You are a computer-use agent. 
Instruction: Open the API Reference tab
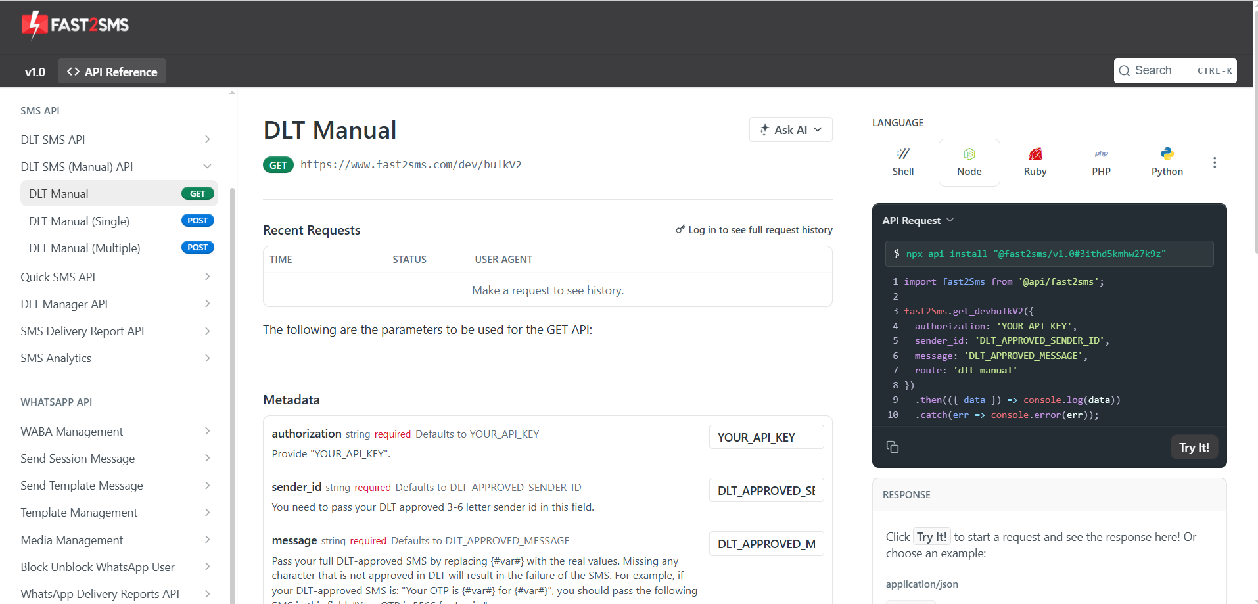coord(112,72)
